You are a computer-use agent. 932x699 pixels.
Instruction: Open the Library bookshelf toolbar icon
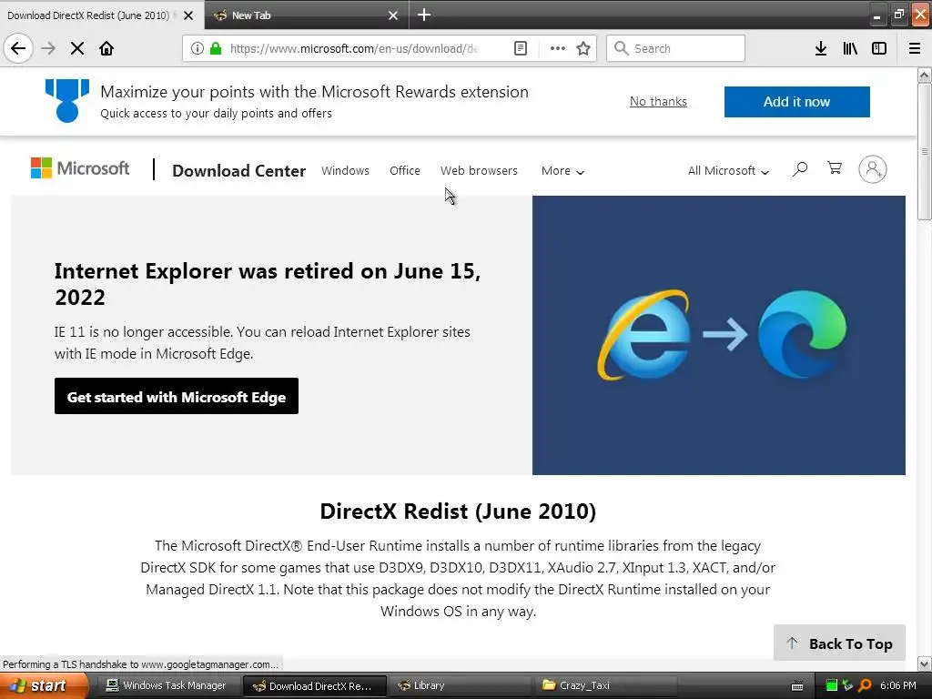[850, 48]
